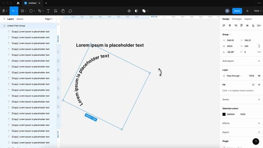Add a Fill with plus
The width and height of the screenshot is (263, 148).
tap(259, 85)
